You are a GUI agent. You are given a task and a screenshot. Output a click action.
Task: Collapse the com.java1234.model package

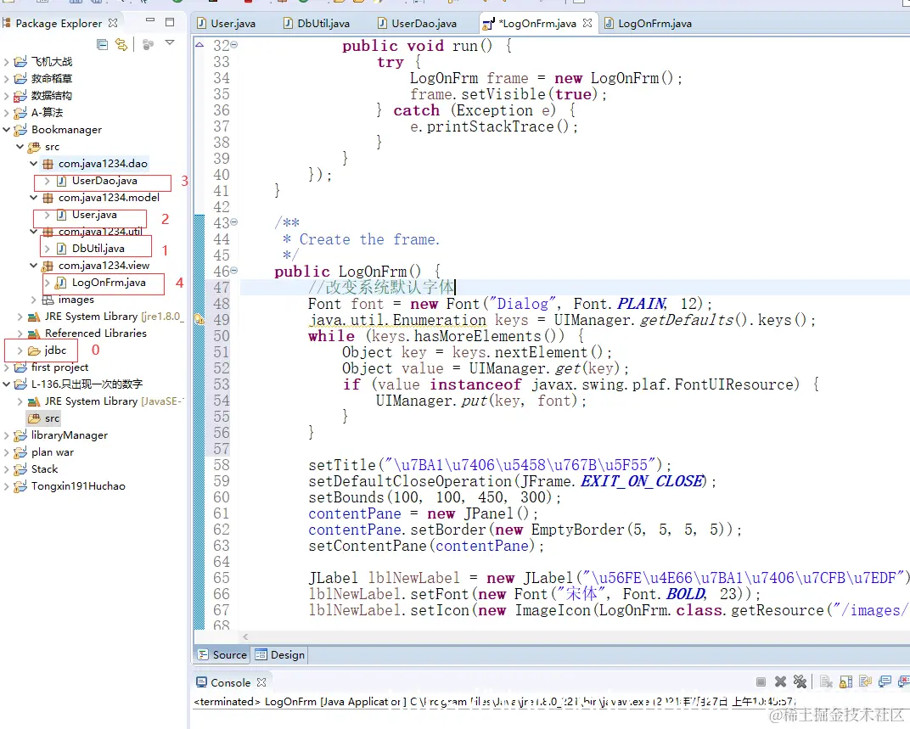34,198
